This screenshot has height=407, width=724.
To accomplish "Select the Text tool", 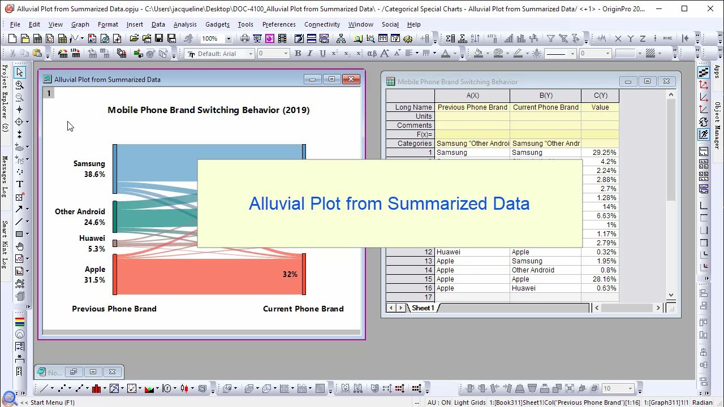I will pos(20,184).
